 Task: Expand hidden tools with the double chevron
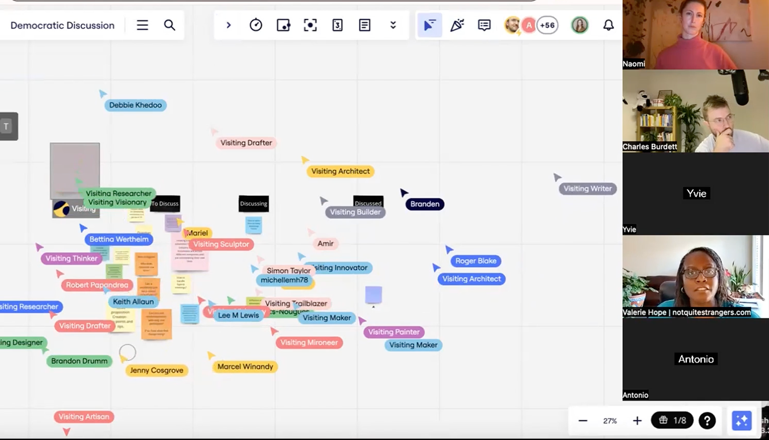393,25
